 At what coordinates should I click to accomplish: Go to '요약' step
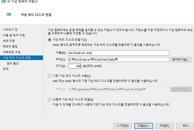coord(6,69)
